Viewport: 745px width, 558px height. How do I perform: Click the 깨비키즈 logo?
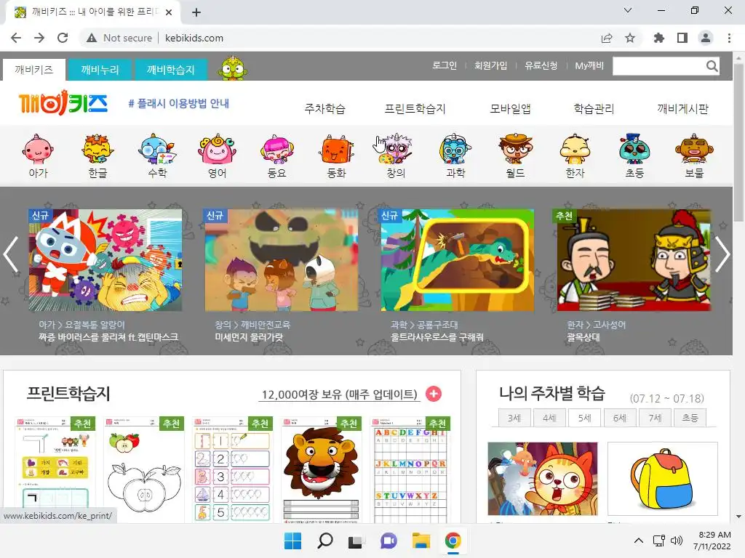click(63, 103)
